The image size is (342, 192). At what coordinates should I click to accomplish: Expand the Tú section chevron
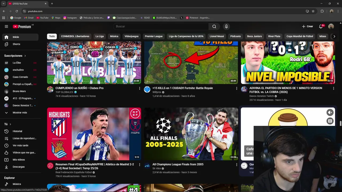(x=10, y=124)
